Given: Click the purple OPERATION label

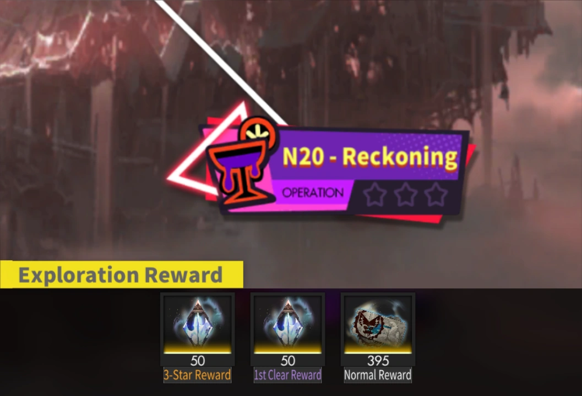Looking at the screenshot, I should (x=313, y=193).
